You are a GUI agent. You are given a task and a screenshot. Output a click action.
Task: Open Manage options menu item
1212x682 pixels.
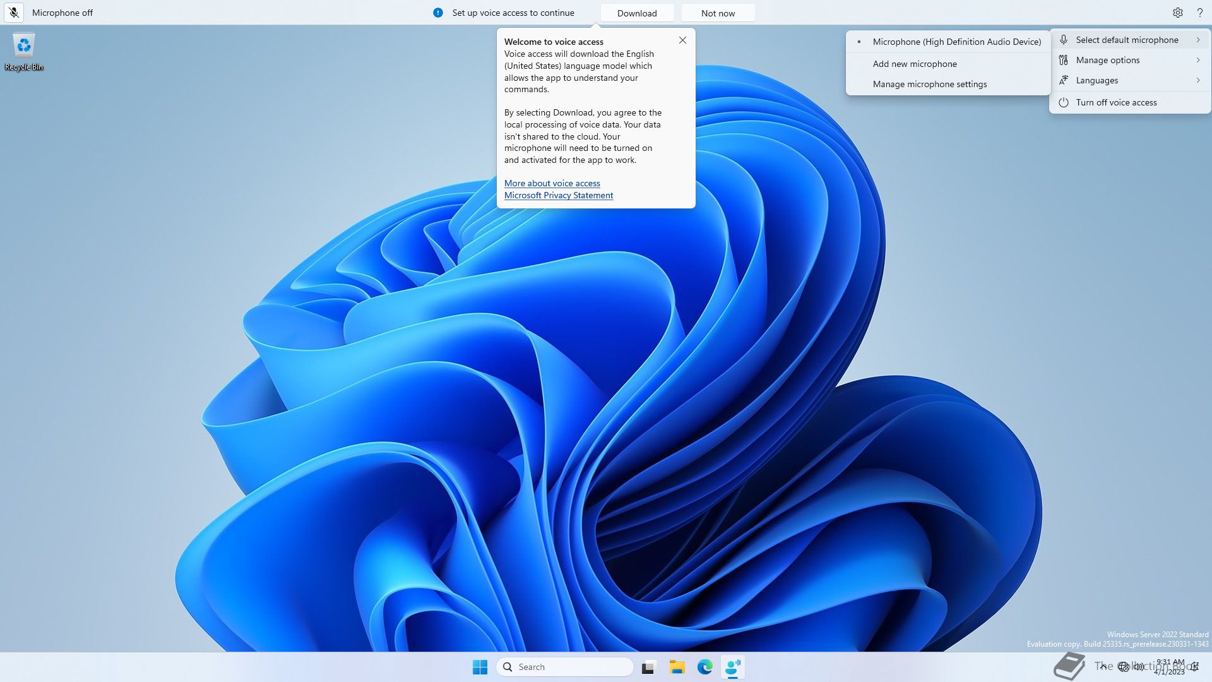1129,60
